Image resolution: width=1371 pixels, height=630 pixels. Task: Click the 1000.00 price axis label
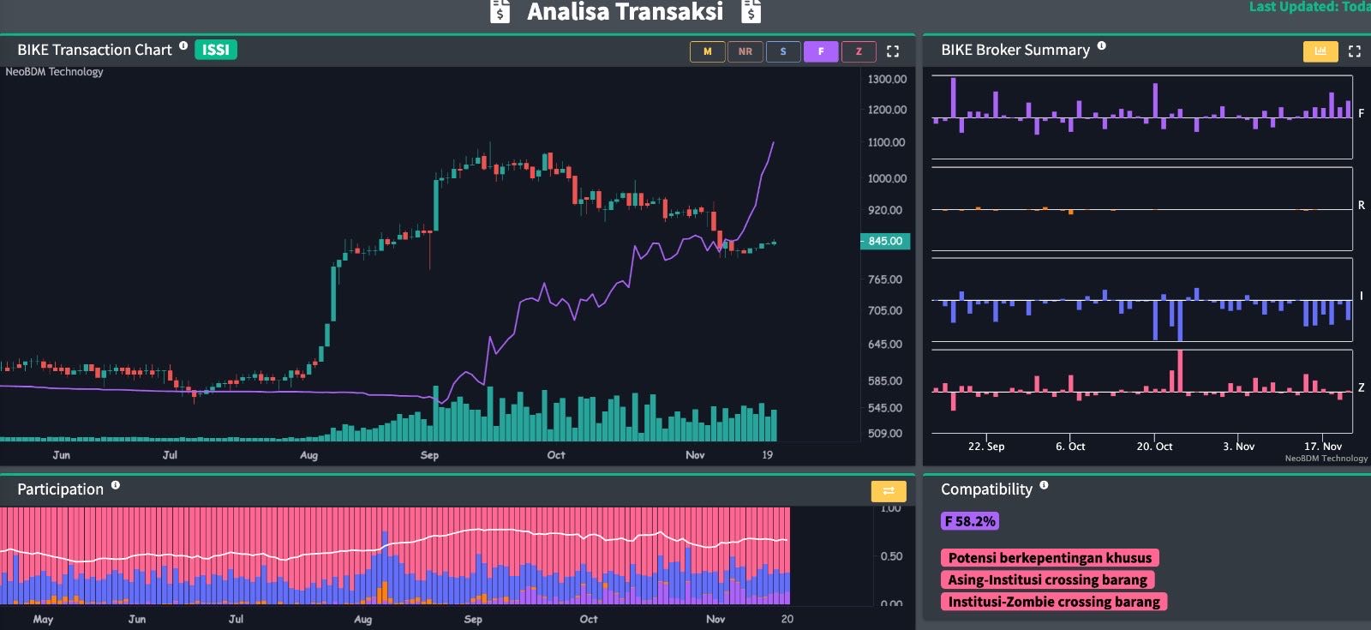(x=887, y=178)
